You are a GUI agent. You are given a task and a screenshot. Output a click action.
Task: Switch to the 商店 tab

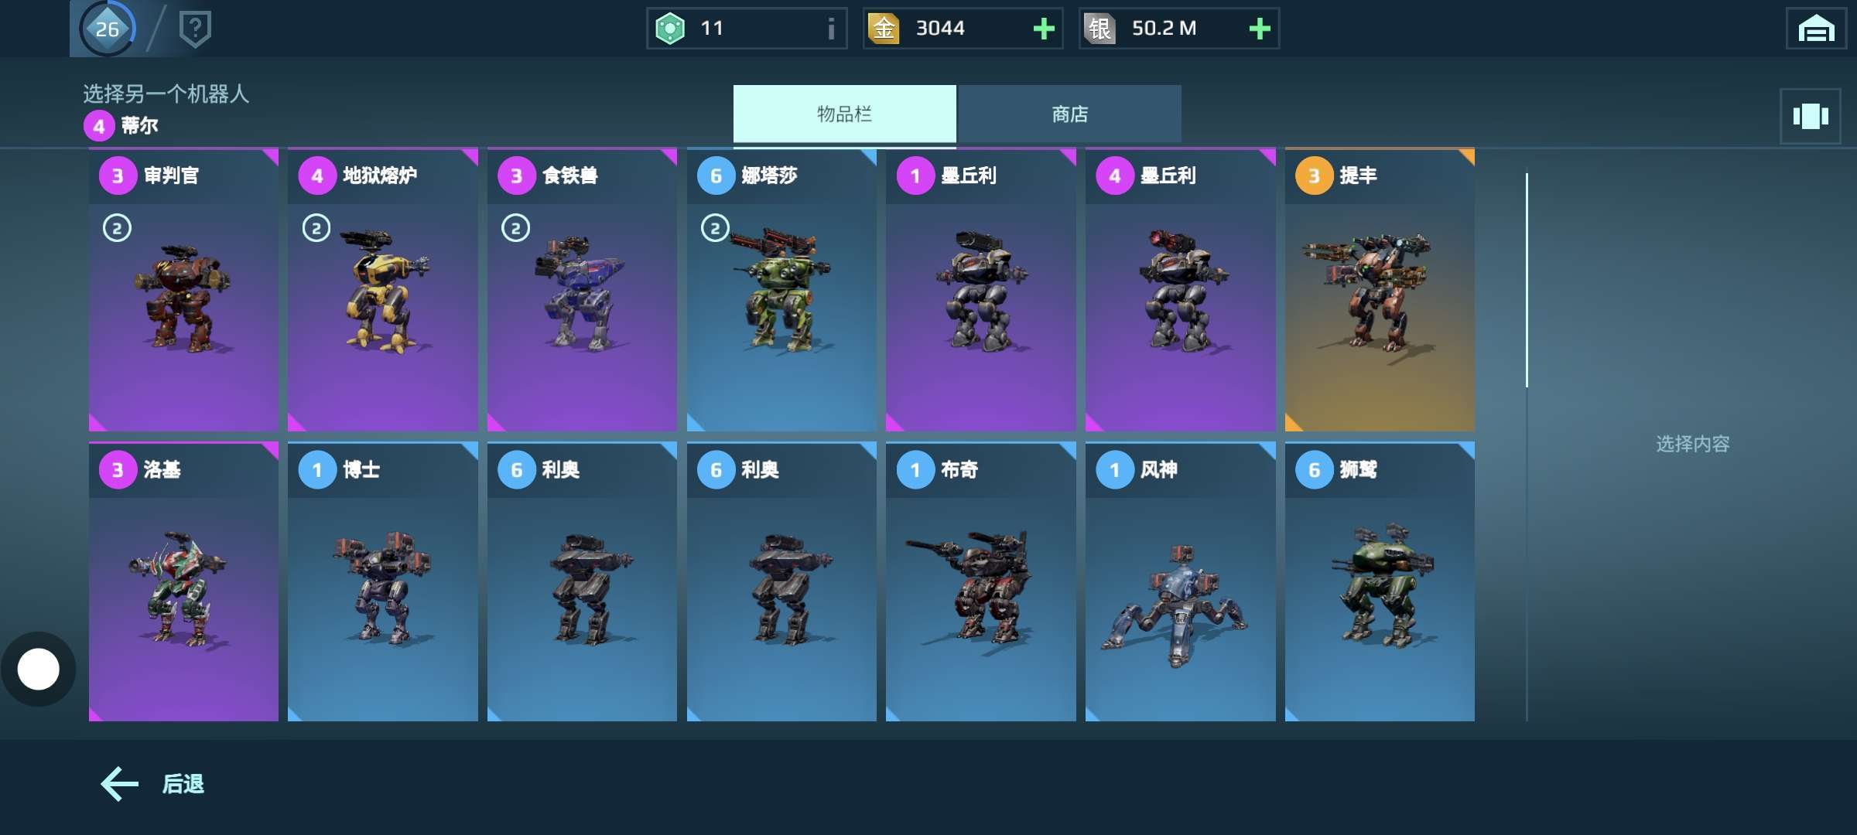[1069, 114]
